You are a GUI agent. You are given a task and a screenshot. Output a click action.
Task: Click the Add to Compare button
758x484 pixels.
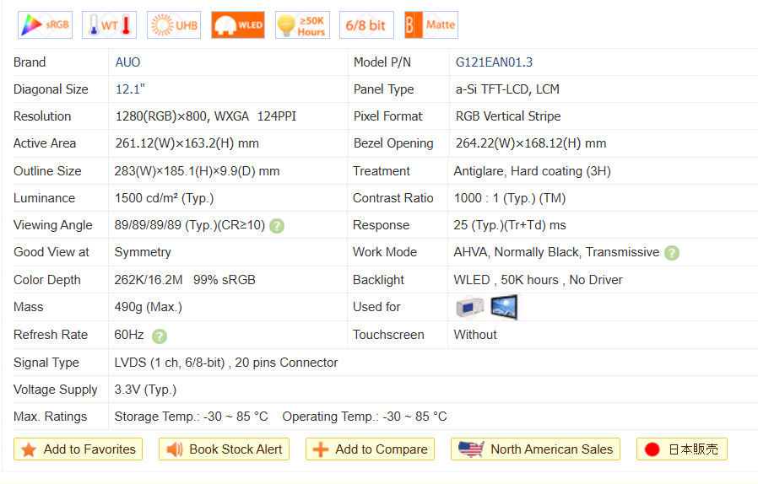pyautogui.click(x=371, y=449)
